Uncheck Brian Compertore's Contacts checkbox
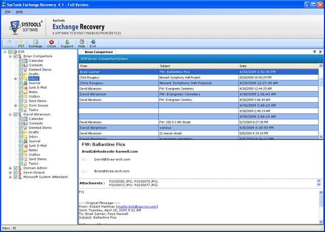This screenshot has height=232, width=325. point(21,65)
